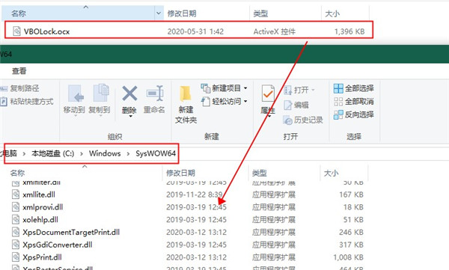The width and height of the screenshot is (449, 270).
Task: Sort SysWOW64 list by 大小 column
Action: (x=331, y=173)
